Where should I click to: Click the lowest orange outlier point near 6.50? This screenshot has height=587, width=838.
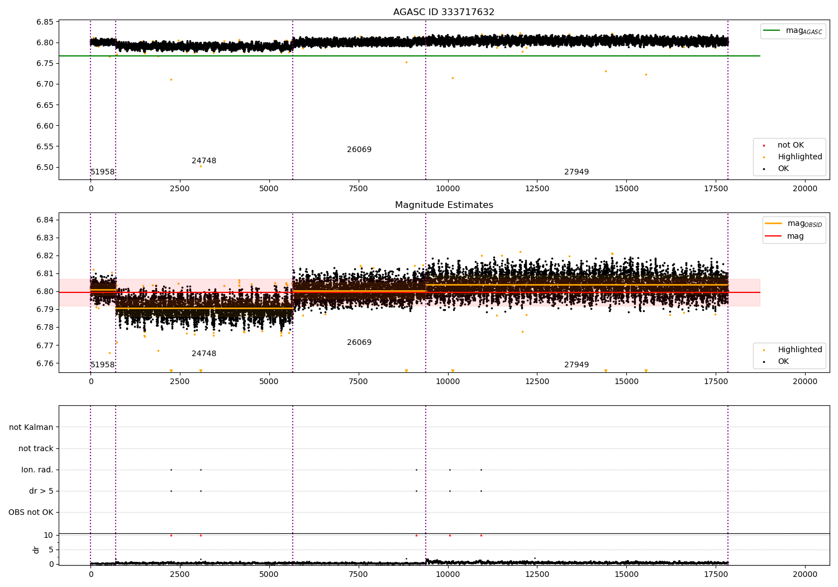(201, 166)
